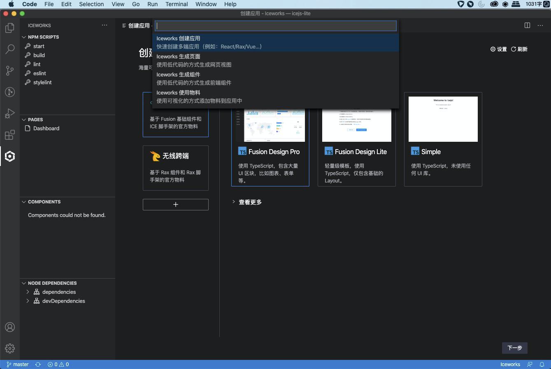Select Iceworks 创建应用 from the command palette
Screen dimensions: 551x369
[x=276, y=42]
